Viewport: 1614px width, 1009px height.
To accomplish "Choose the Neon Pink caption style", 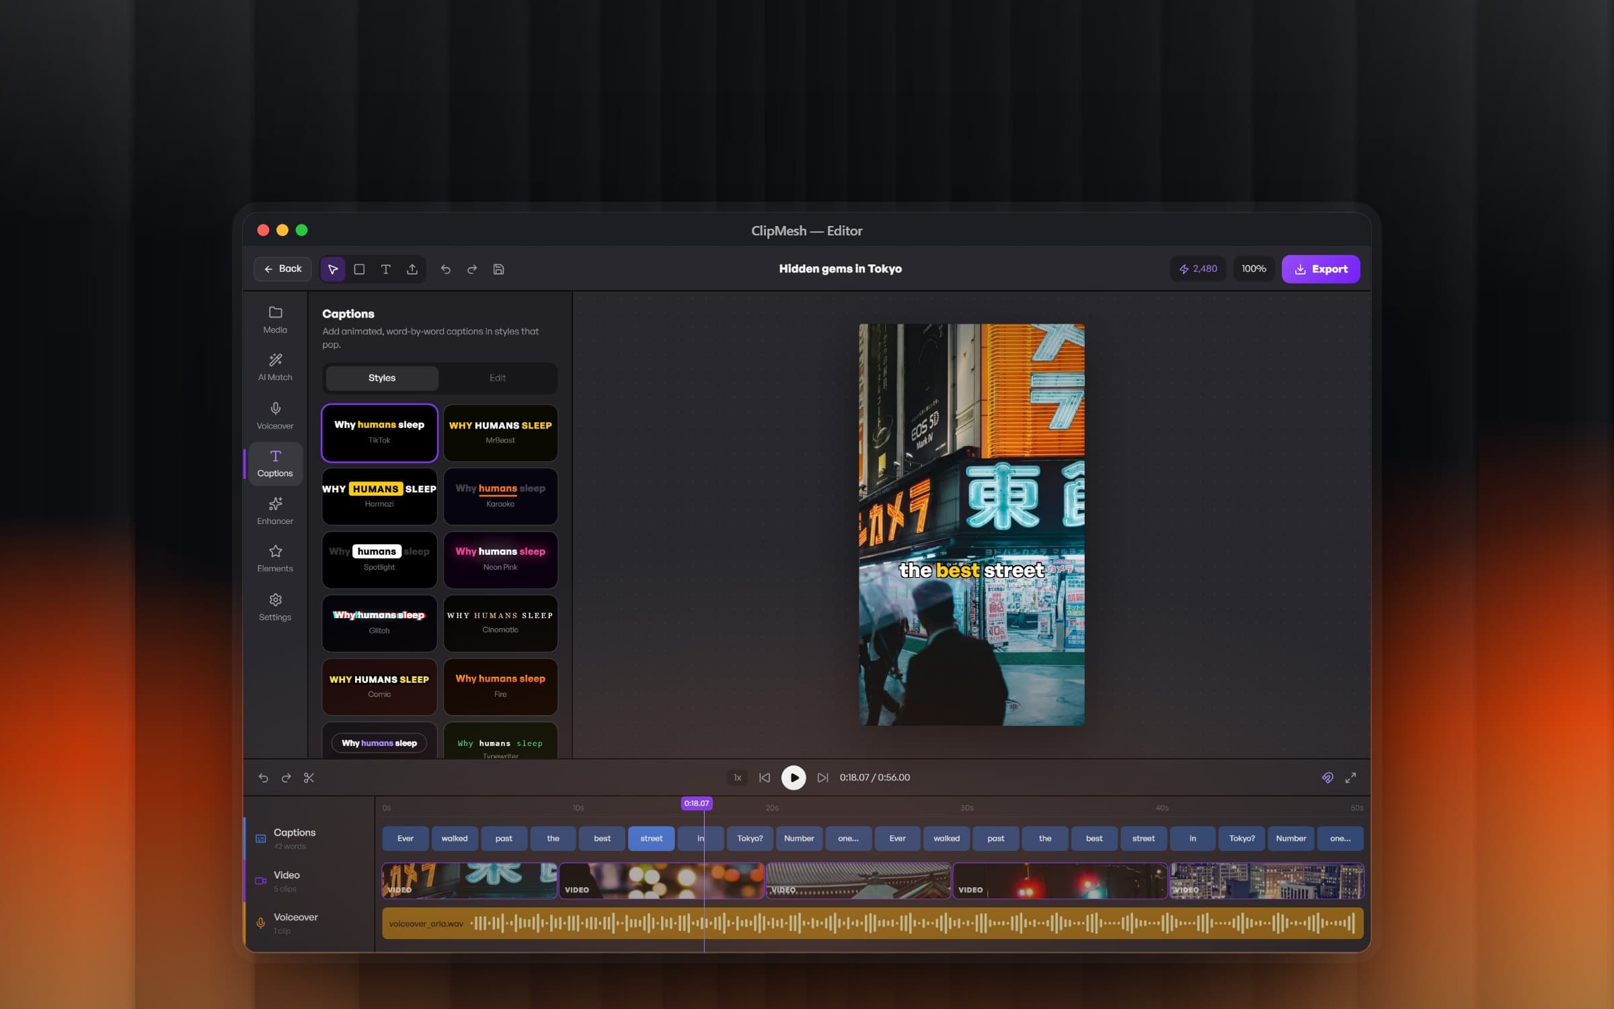I will (x=500, y=560).
